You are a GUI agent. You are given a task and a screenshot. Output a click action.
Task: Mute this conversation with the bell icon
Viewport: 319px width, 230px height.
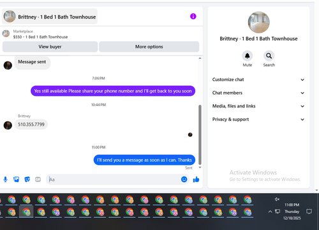click(247, 56)
